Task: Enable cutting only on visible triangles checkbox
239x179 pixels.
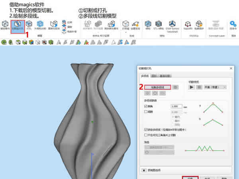Action: tap(146, 136)
